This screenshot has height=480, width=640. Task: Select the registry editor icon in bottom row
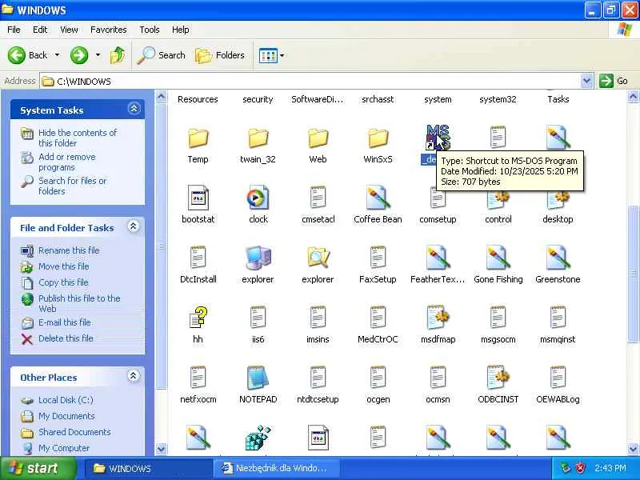coord(258,438)
